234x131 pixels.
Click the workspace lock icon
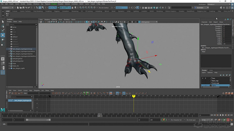[232, 4]
